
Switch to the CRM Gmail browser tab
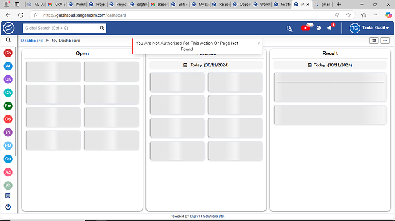[57, 4]
